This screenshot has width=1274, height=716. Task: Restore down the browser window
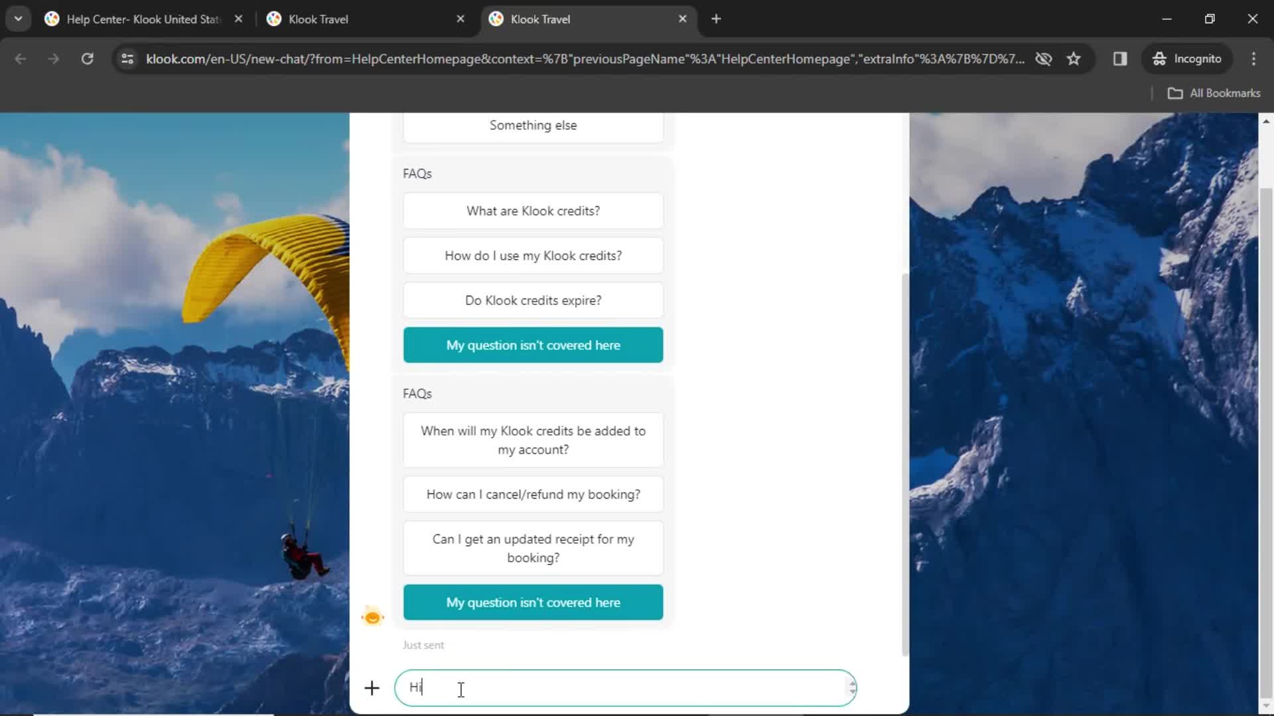(1210, 19)
